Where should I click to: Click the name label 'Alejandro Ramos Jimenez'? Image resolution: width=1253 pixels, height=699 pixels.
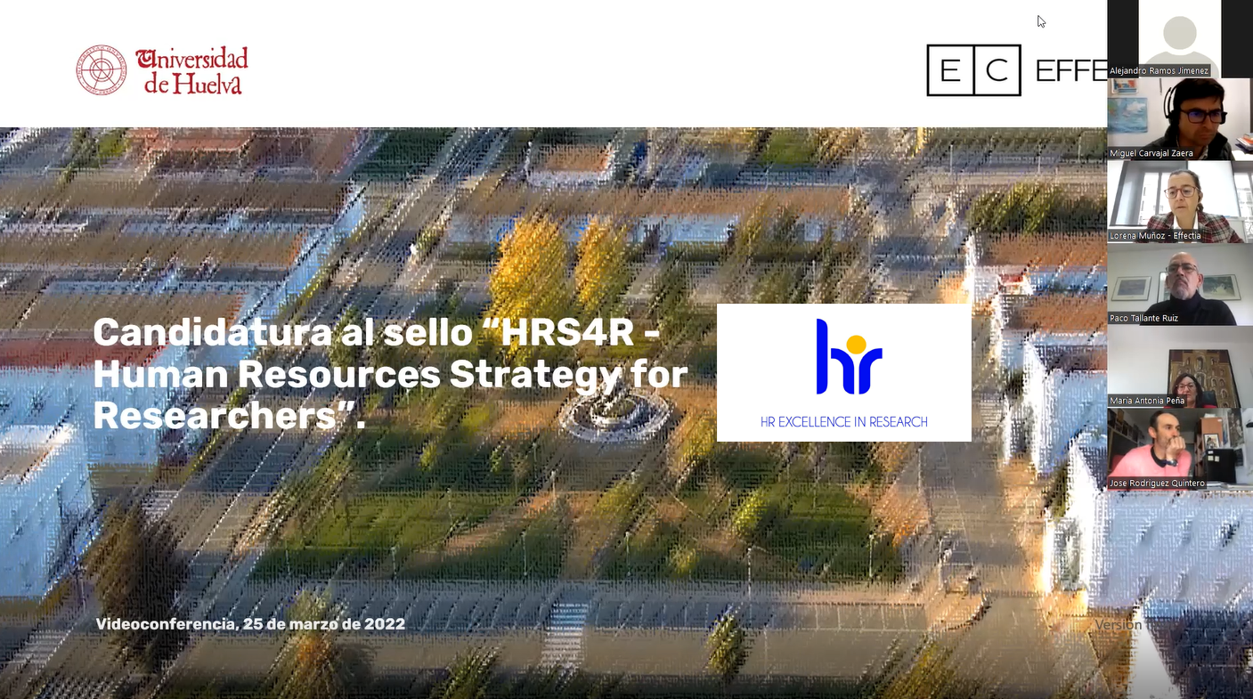[x=1159, y=70]
